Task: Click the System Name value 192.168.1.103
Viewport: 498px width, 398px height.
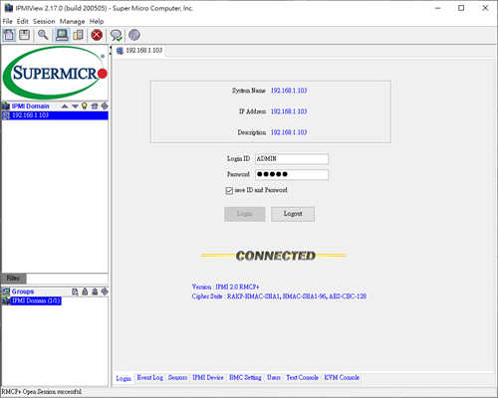Action: 289,91
